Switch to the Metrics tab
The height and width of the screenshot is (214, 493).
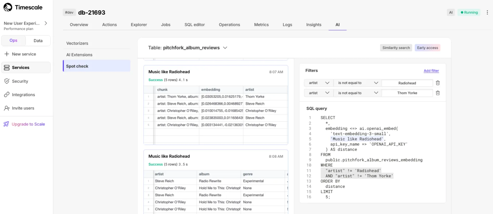[x=261, y=25]
